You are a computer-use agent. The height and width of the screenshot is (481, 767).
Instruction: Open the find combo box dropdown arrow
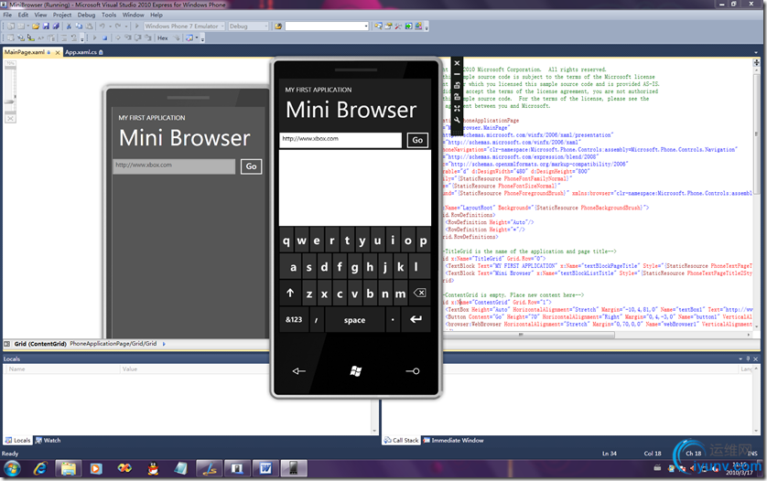click(365, 27)
